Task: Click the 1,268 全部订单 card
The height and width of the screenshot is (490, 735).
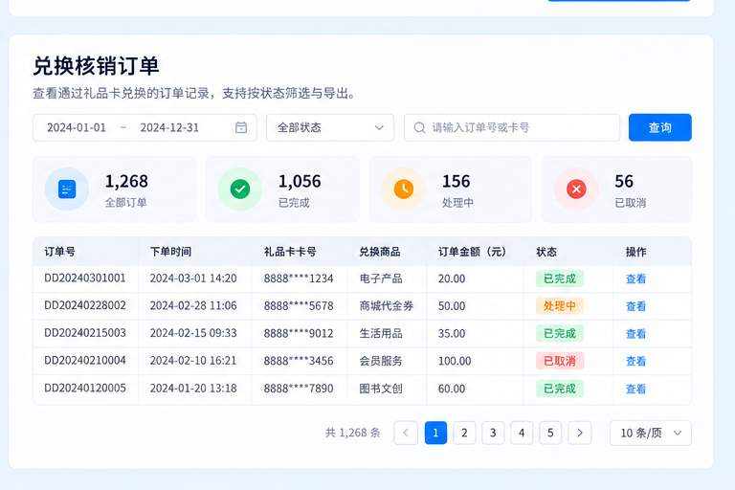Action: (115, 189)
